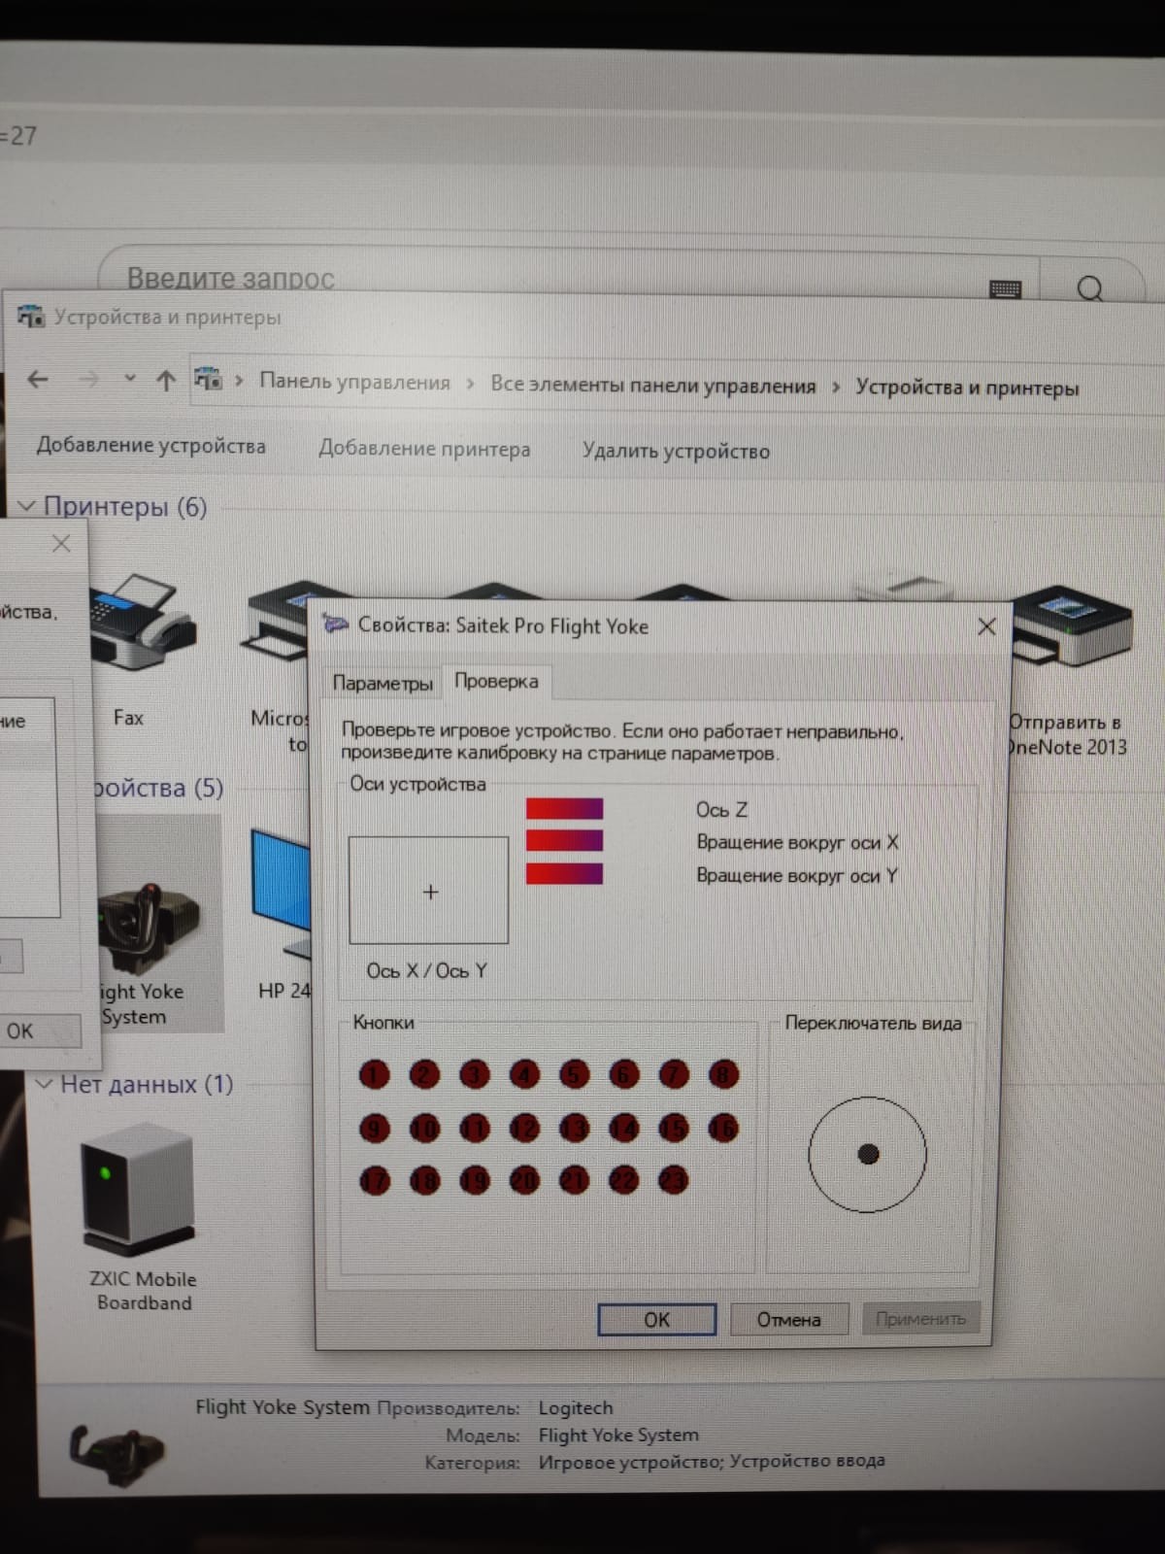This screenshot has height=1554, width=1165.
Task: Click the Переключатель вида POV circle
Action: (867, 1154)
